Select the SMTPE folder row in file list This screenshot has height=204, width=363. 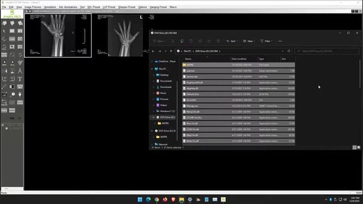pyautogui.click(x=238, y=65)
